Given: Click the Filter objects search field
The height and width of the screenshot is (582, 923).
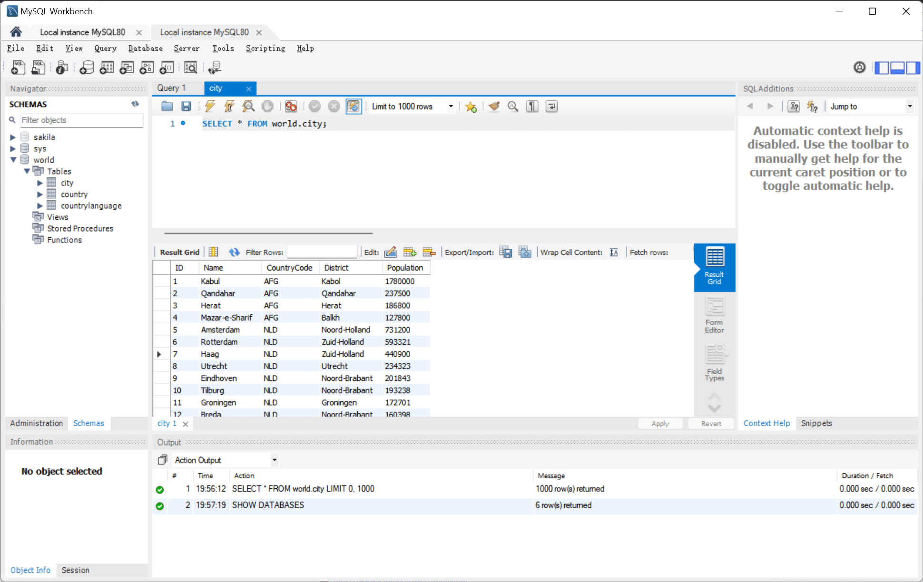Looking at the screenshot, I should (81, 120).
